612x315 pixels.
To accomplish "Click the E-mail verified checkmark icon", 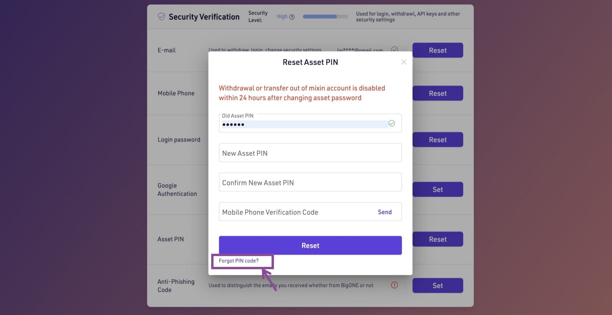I will (x=394, y=49).
